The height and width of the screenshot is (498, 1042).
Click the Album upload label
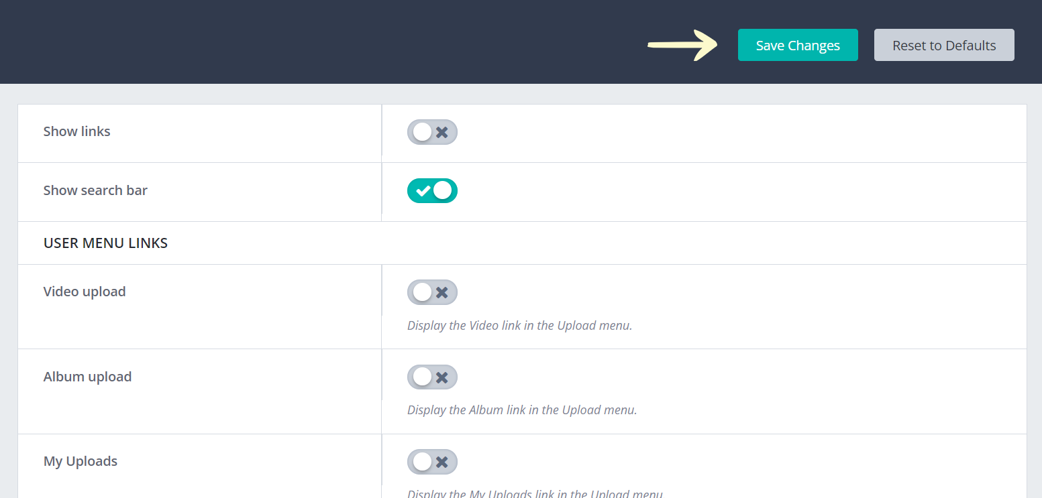[87, 377]
